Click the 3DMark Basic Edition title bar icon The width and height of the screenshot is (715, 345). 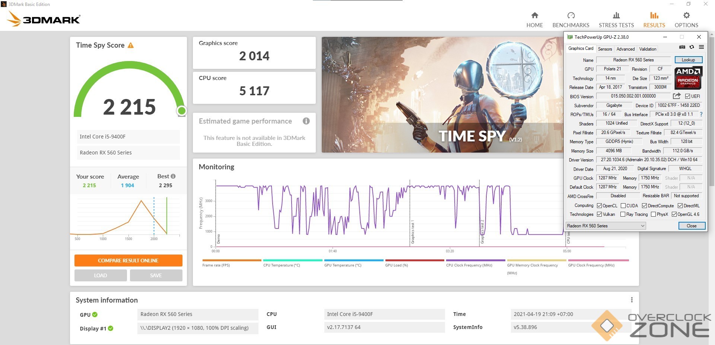tap(4, 4)
